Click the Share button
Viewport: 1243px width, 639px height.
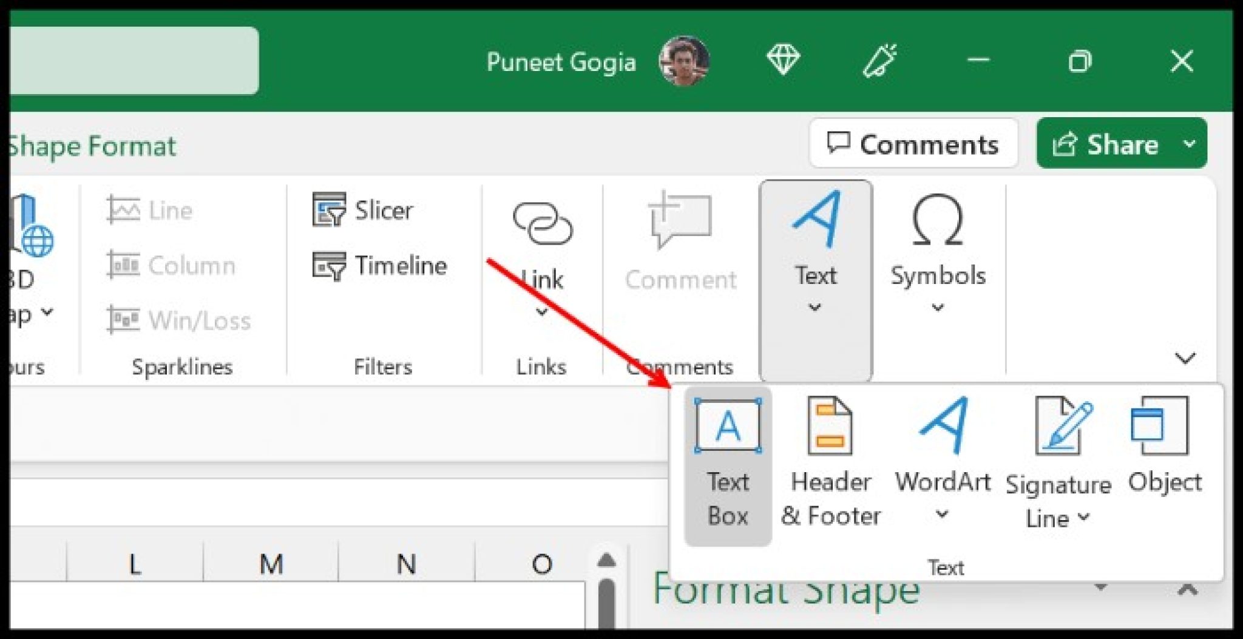[x=1122, y=144]
